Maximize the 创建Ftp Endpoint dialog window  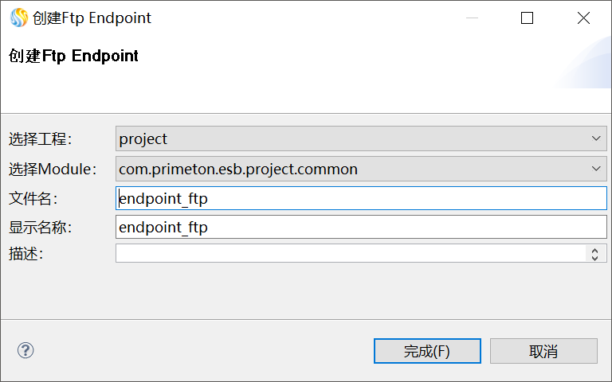[x=527, y=18]
